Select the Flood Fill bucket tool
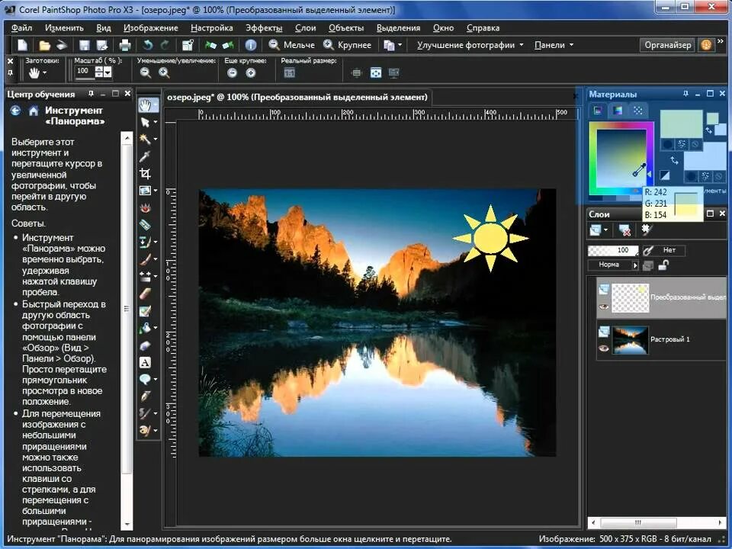 [x=145, y=328]
